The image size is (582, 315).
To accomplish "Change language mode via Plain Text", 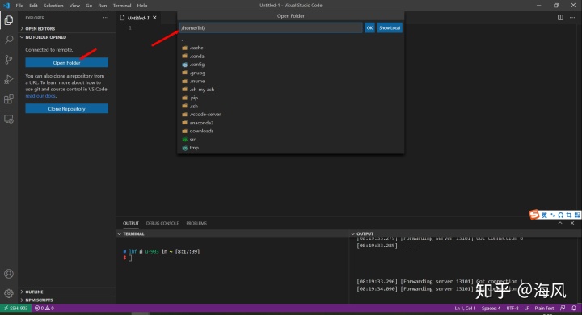I will pos(544,308).
